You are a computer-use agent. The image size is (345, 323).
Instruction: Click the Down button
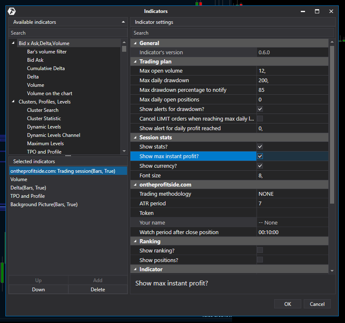click(x=38, y=290)
